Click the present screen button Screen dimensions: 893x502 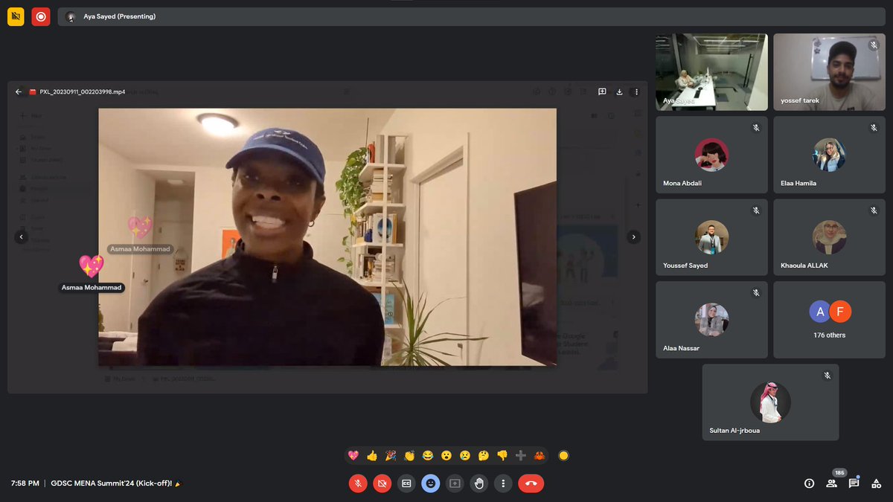tap(455, 483)
